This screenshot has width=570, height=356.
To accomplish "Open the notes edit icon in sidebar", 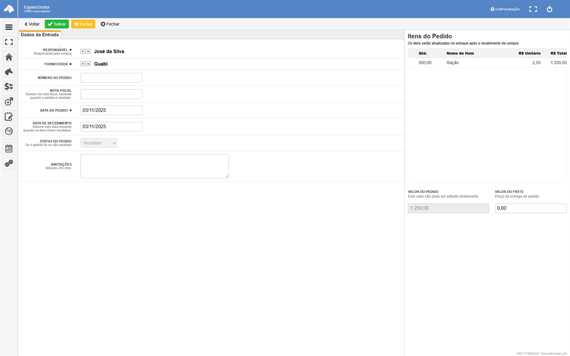I will pyautogui.click(x=9, y=116).
